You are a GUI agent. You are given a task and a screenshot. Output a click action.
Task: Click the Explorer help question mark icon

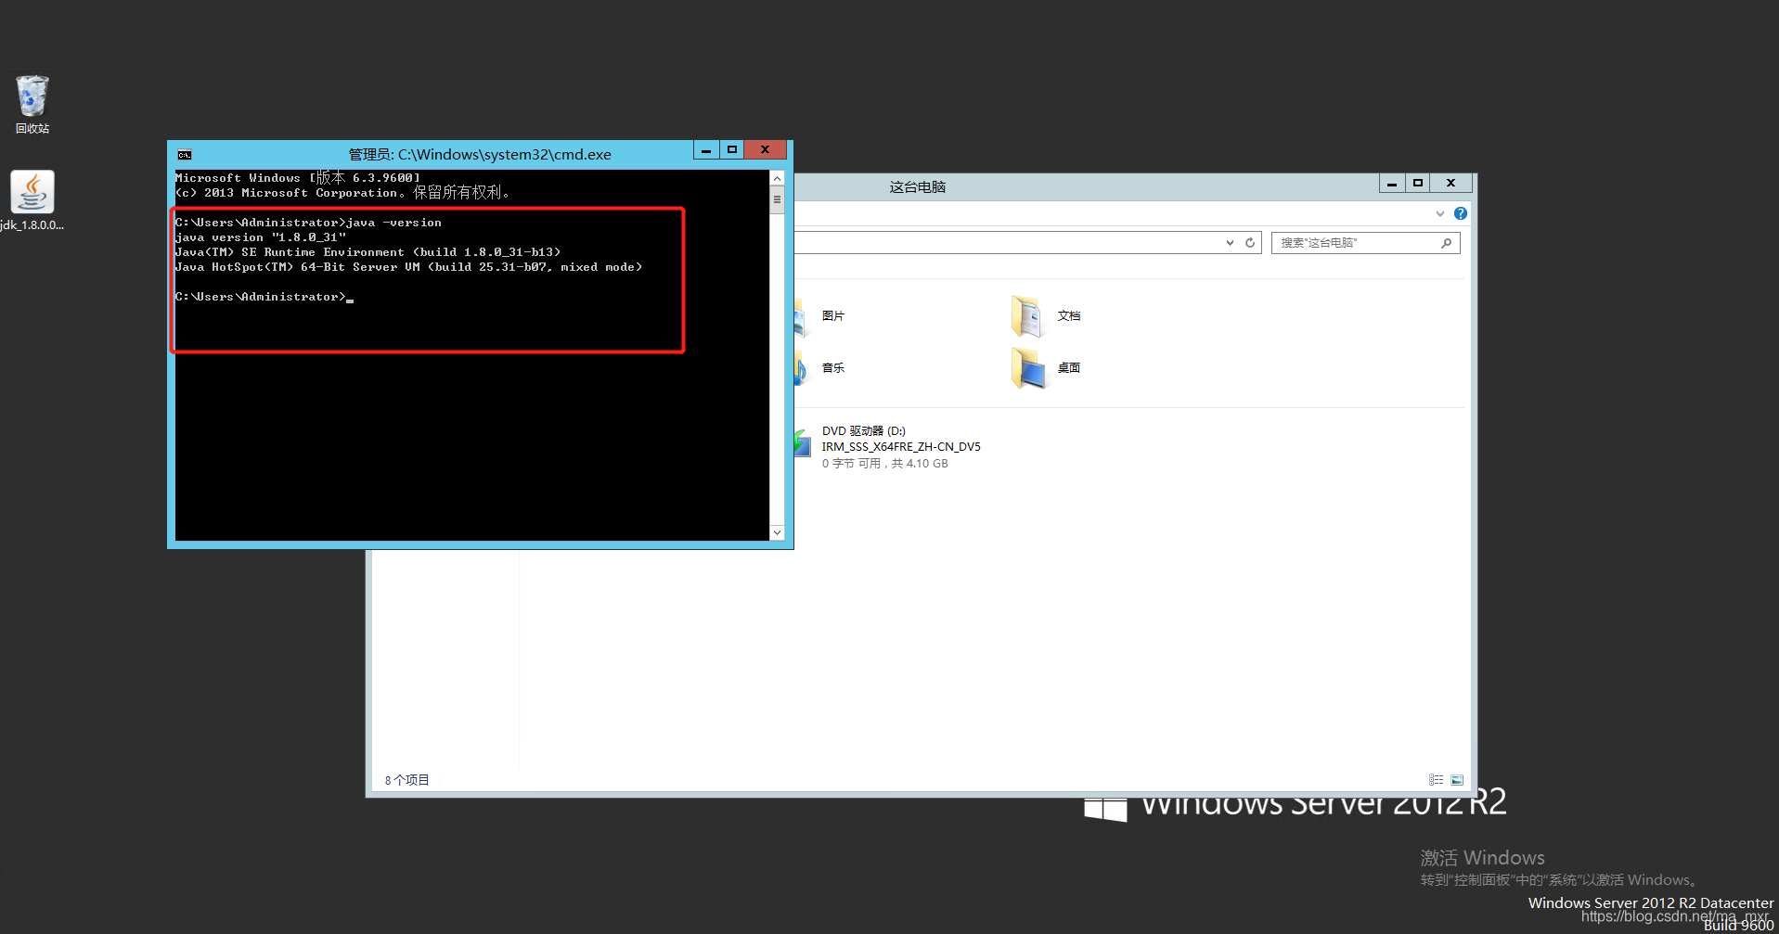tap(1461, 213)
